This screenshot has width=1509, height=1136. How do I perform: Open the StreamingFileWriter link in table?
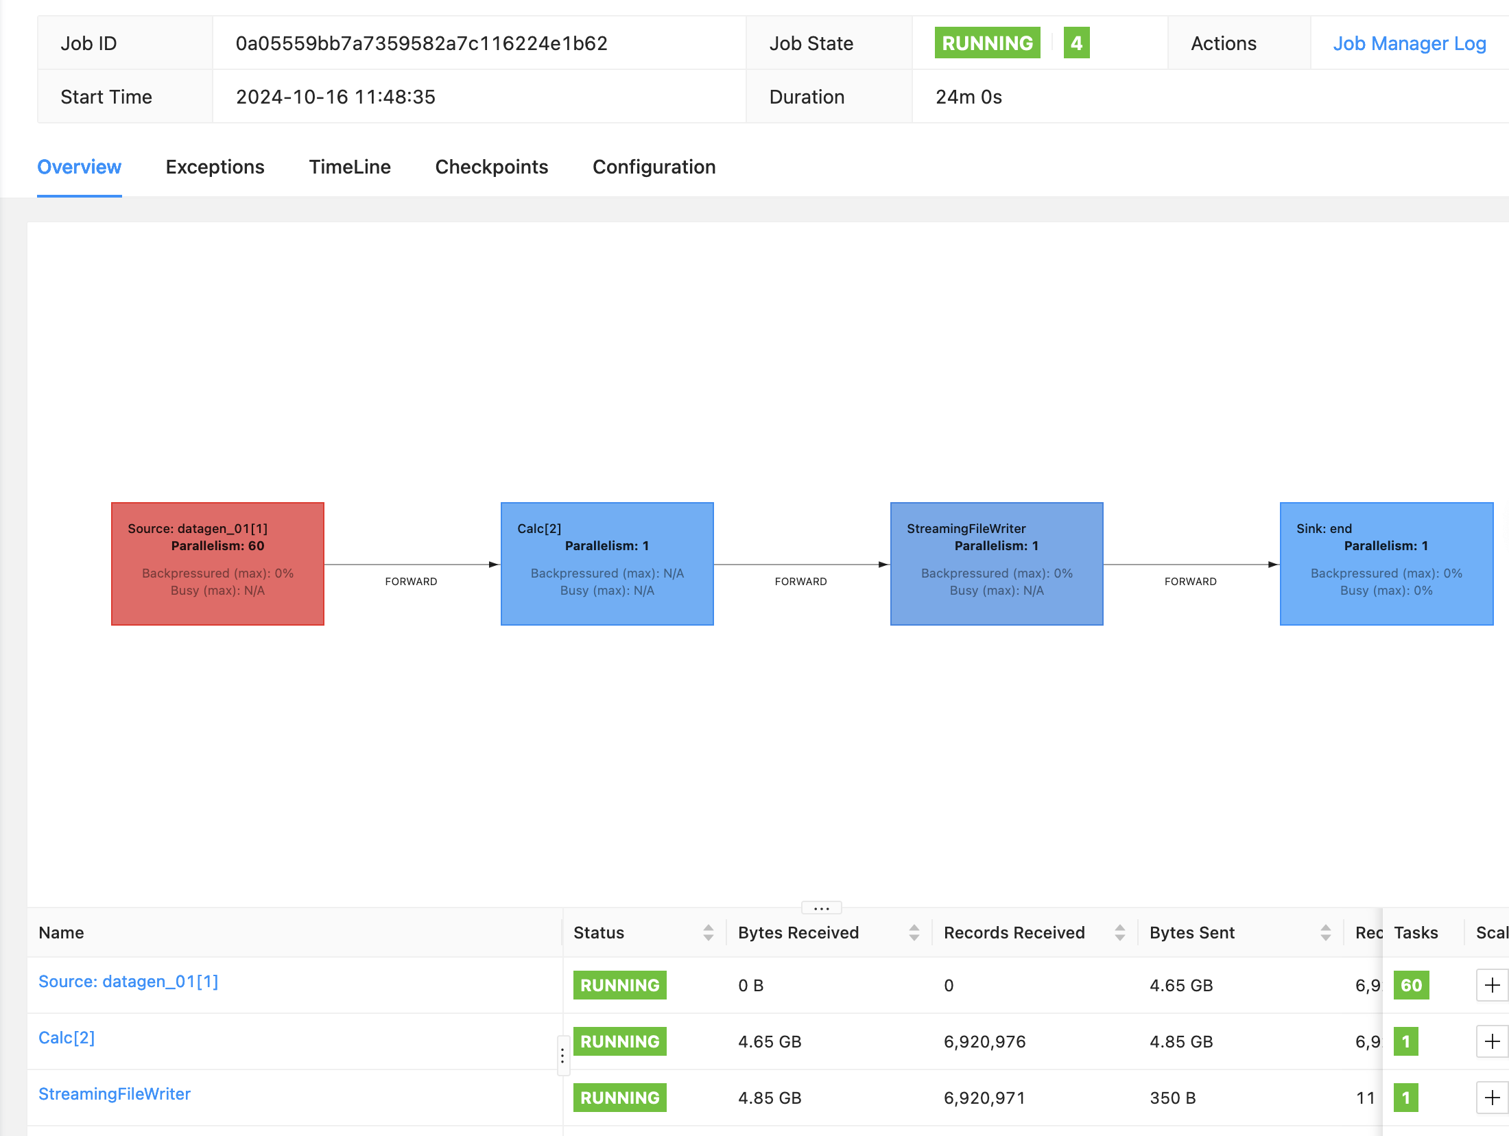[115, 1094]
